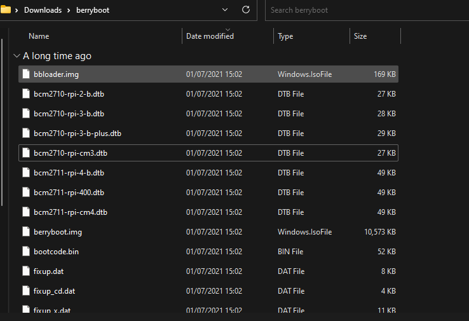
Task: Click the 10,573 KB size value
Action: tap(380, 232)
